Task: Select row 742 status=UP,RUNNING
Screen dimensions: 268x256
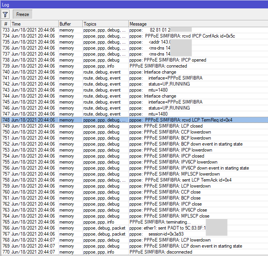Action: tap(134, 84)
